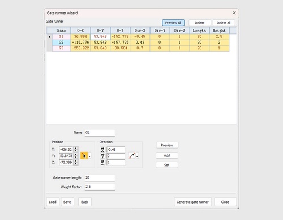283x220 pixels.
Task: Click the row indicator arrow beside G1
Action: click(49, 37)
